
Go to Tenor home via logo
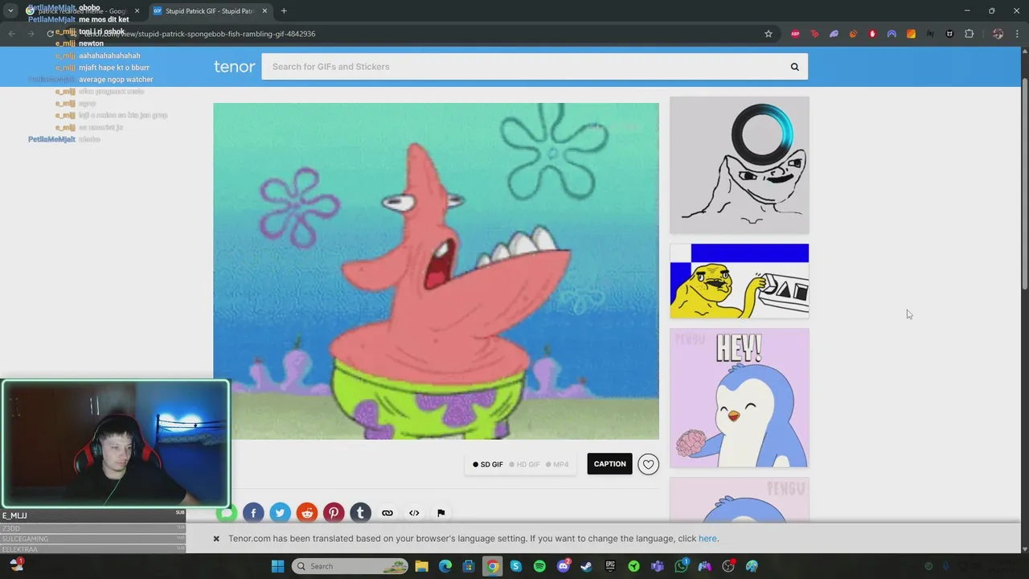(234, 67)
